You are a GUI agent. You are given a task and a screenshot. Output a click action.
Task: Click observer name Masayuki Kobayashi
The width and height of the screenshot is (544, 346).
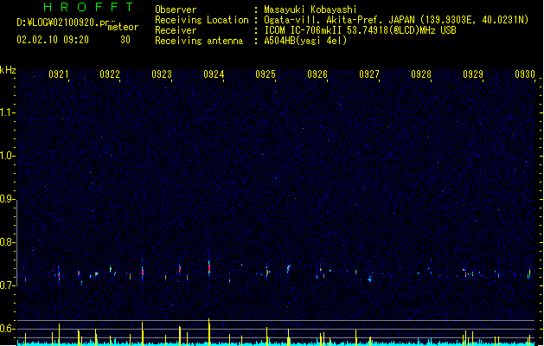pyautogui.click(x=310, y=10)
